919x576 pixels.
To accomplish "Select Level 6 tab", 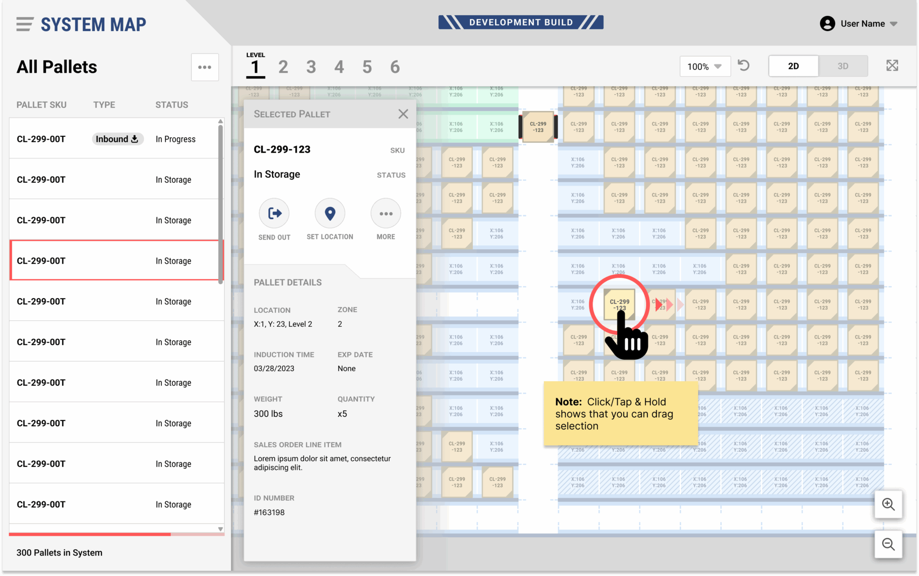I will 395,67.
